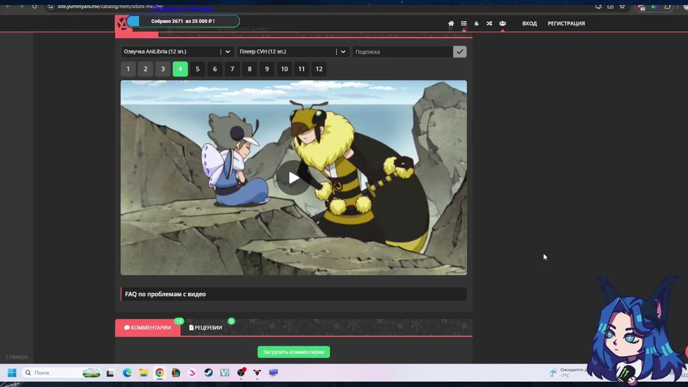Open the Windows Start menu
The image size is (688, 387).
[x=12, y=372]
